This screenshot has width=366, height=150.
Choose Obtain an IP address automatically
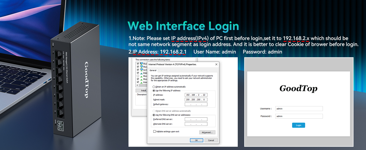click(154, 87)
